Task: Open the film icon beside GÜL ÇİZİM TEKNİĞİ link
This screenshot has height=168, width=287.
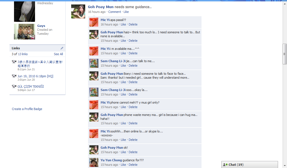Action: pyautogui.click(x=14, y=87)
